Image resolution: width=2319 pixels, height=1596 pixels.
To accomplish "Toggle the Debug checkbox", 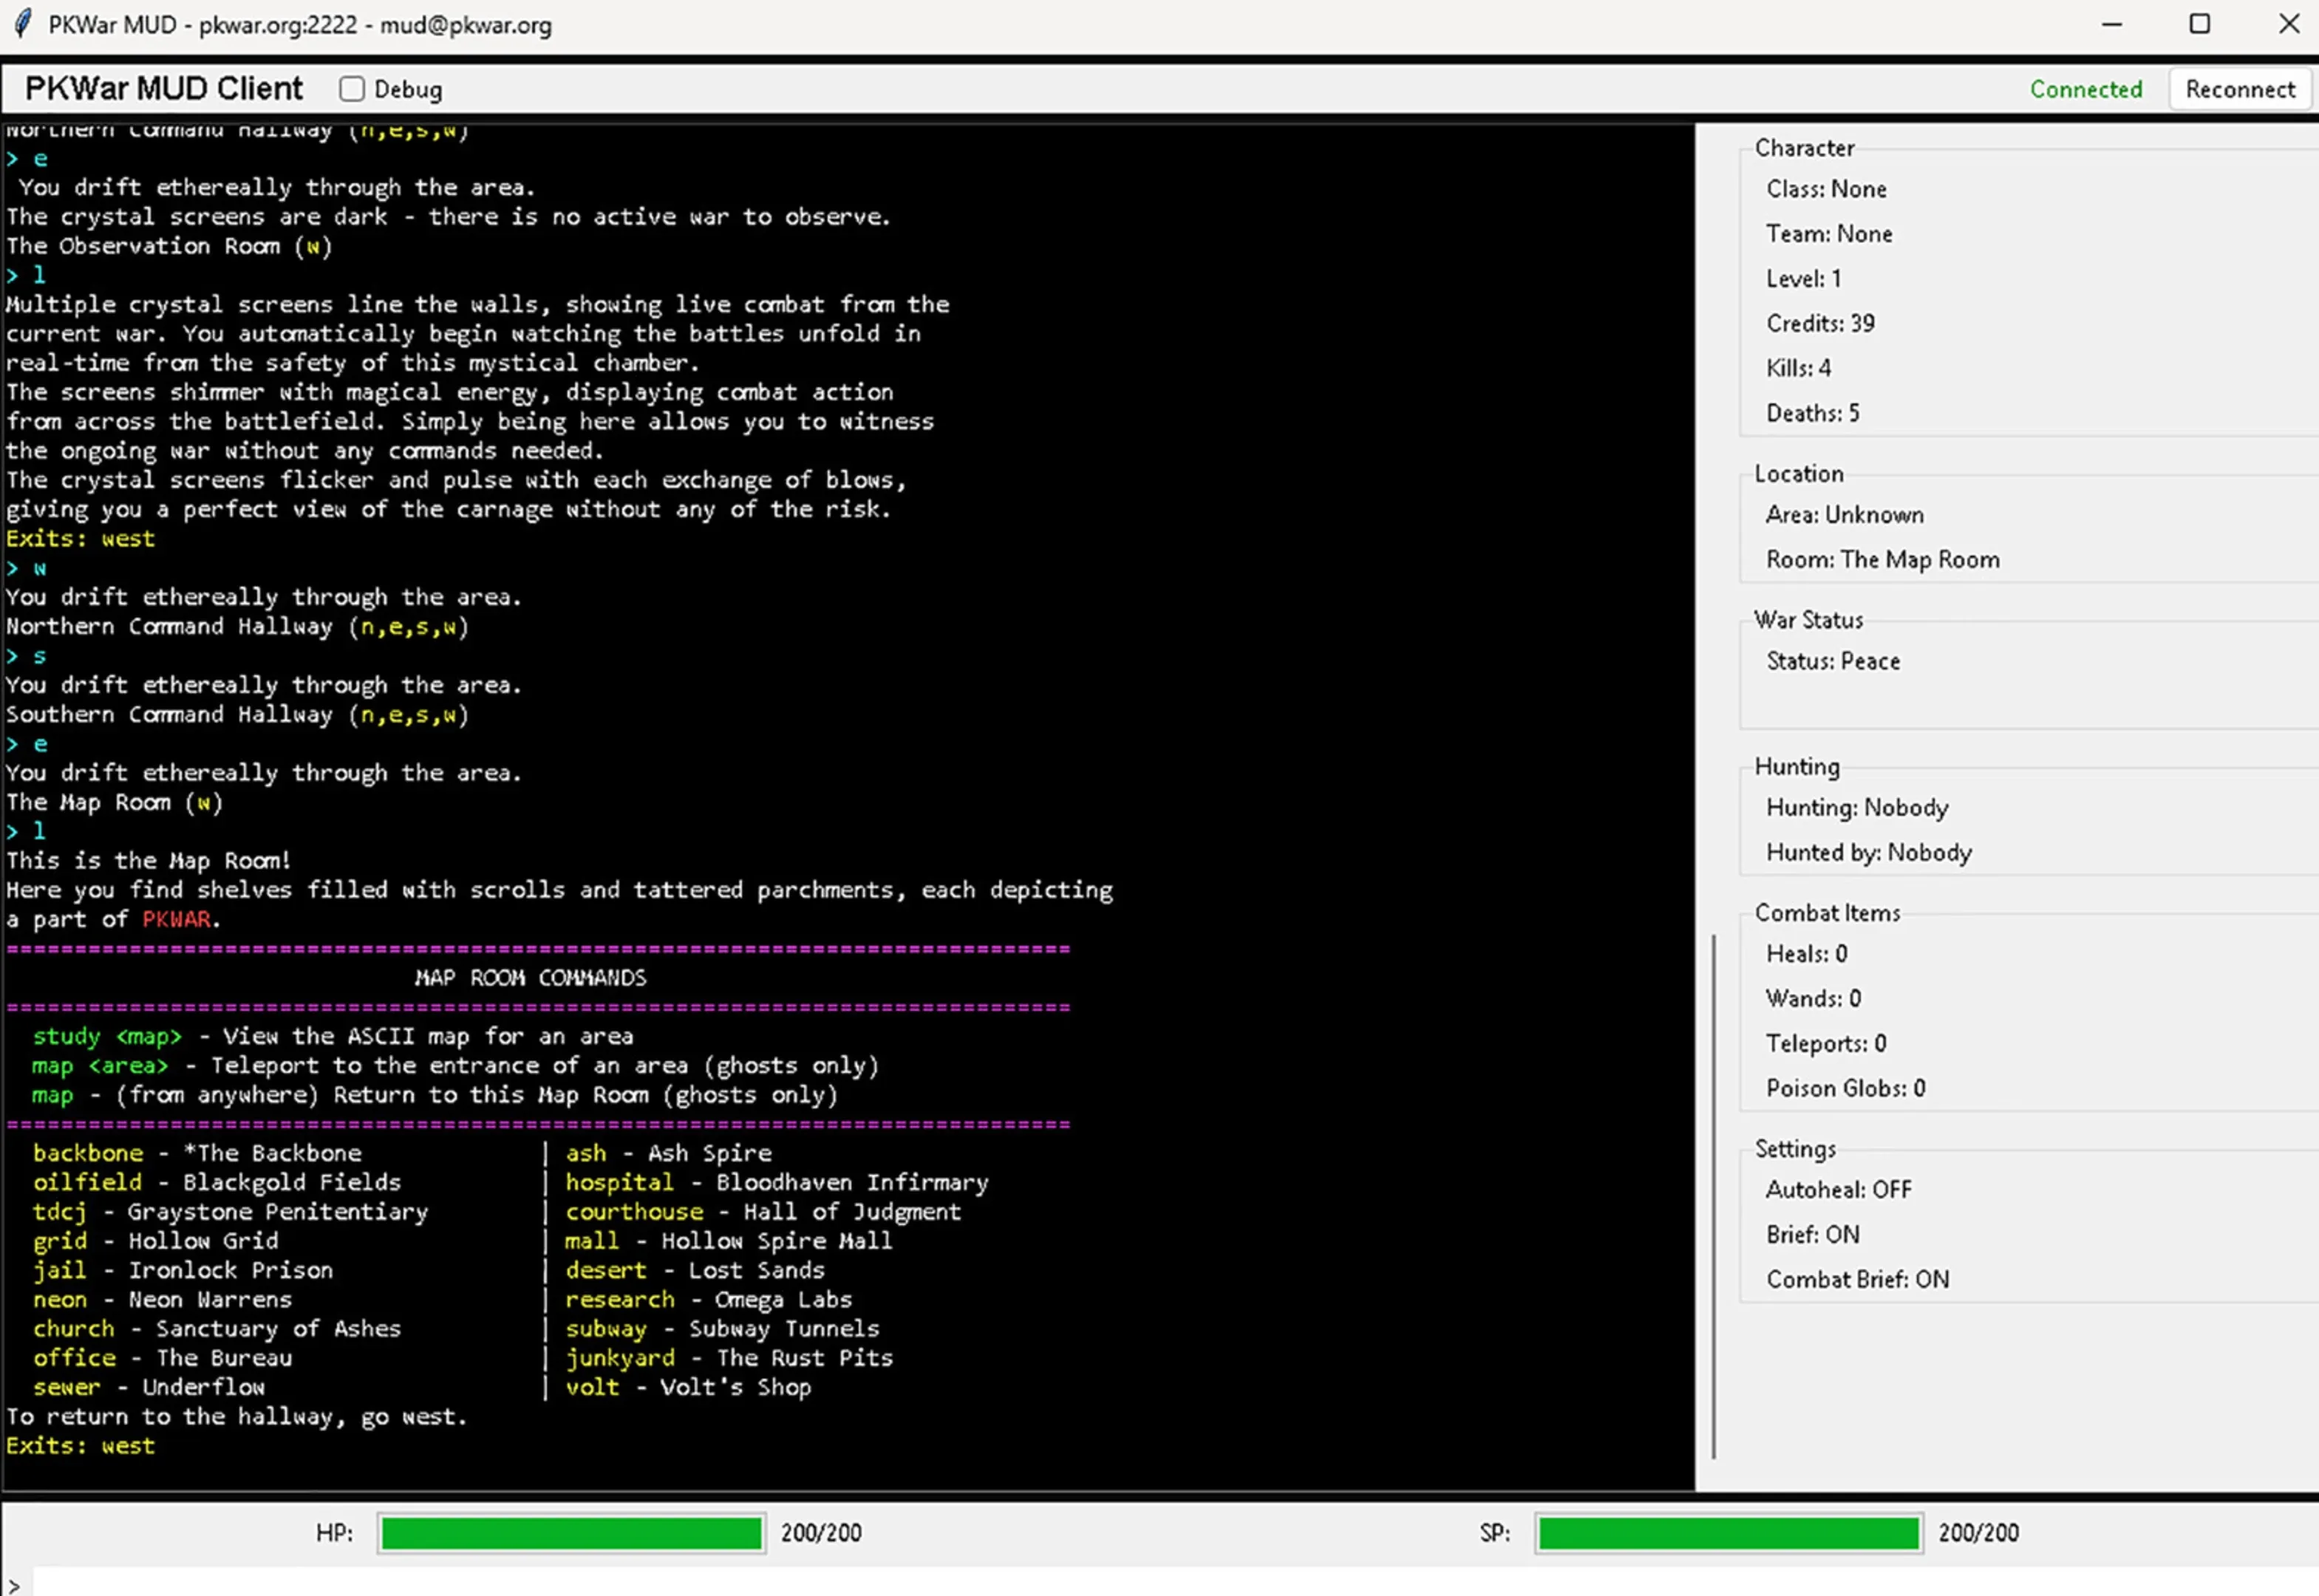I will (351, 89).
